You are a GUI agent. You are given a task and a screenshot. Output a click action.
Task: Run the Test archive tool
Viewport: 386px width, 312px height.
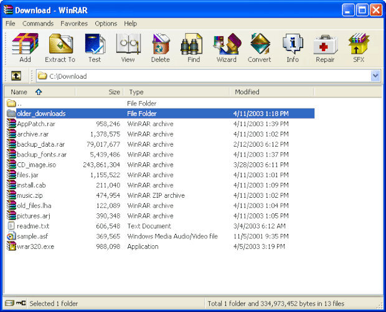tap(95, 48)
